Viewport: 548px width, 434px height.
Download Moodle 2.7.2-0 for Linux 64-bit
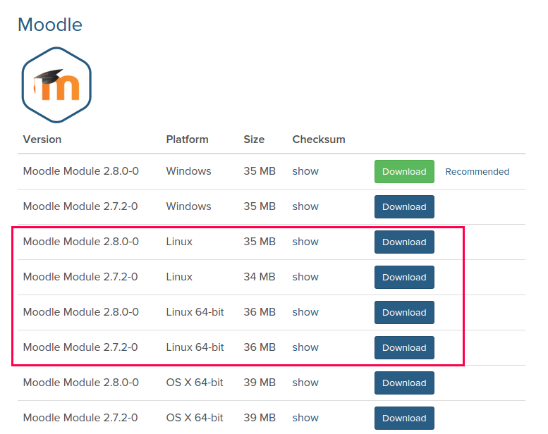[404, 348]
